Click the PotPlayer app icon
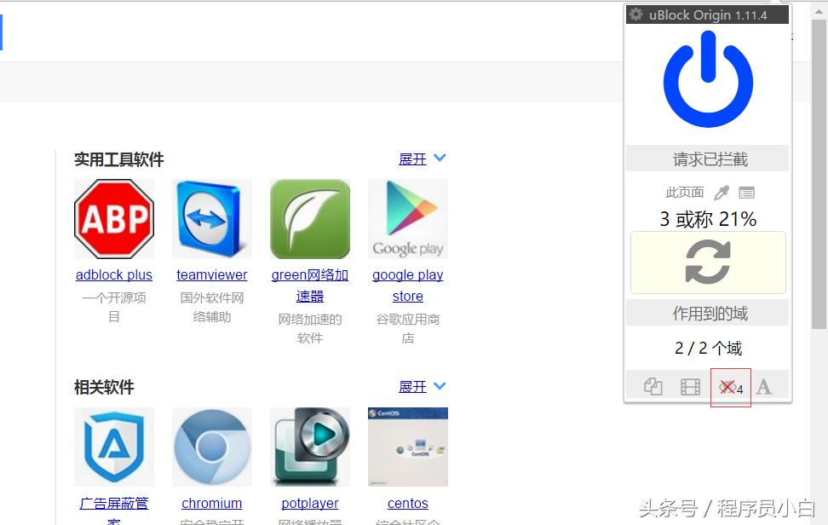828x525 pixels. pos(310,447)
